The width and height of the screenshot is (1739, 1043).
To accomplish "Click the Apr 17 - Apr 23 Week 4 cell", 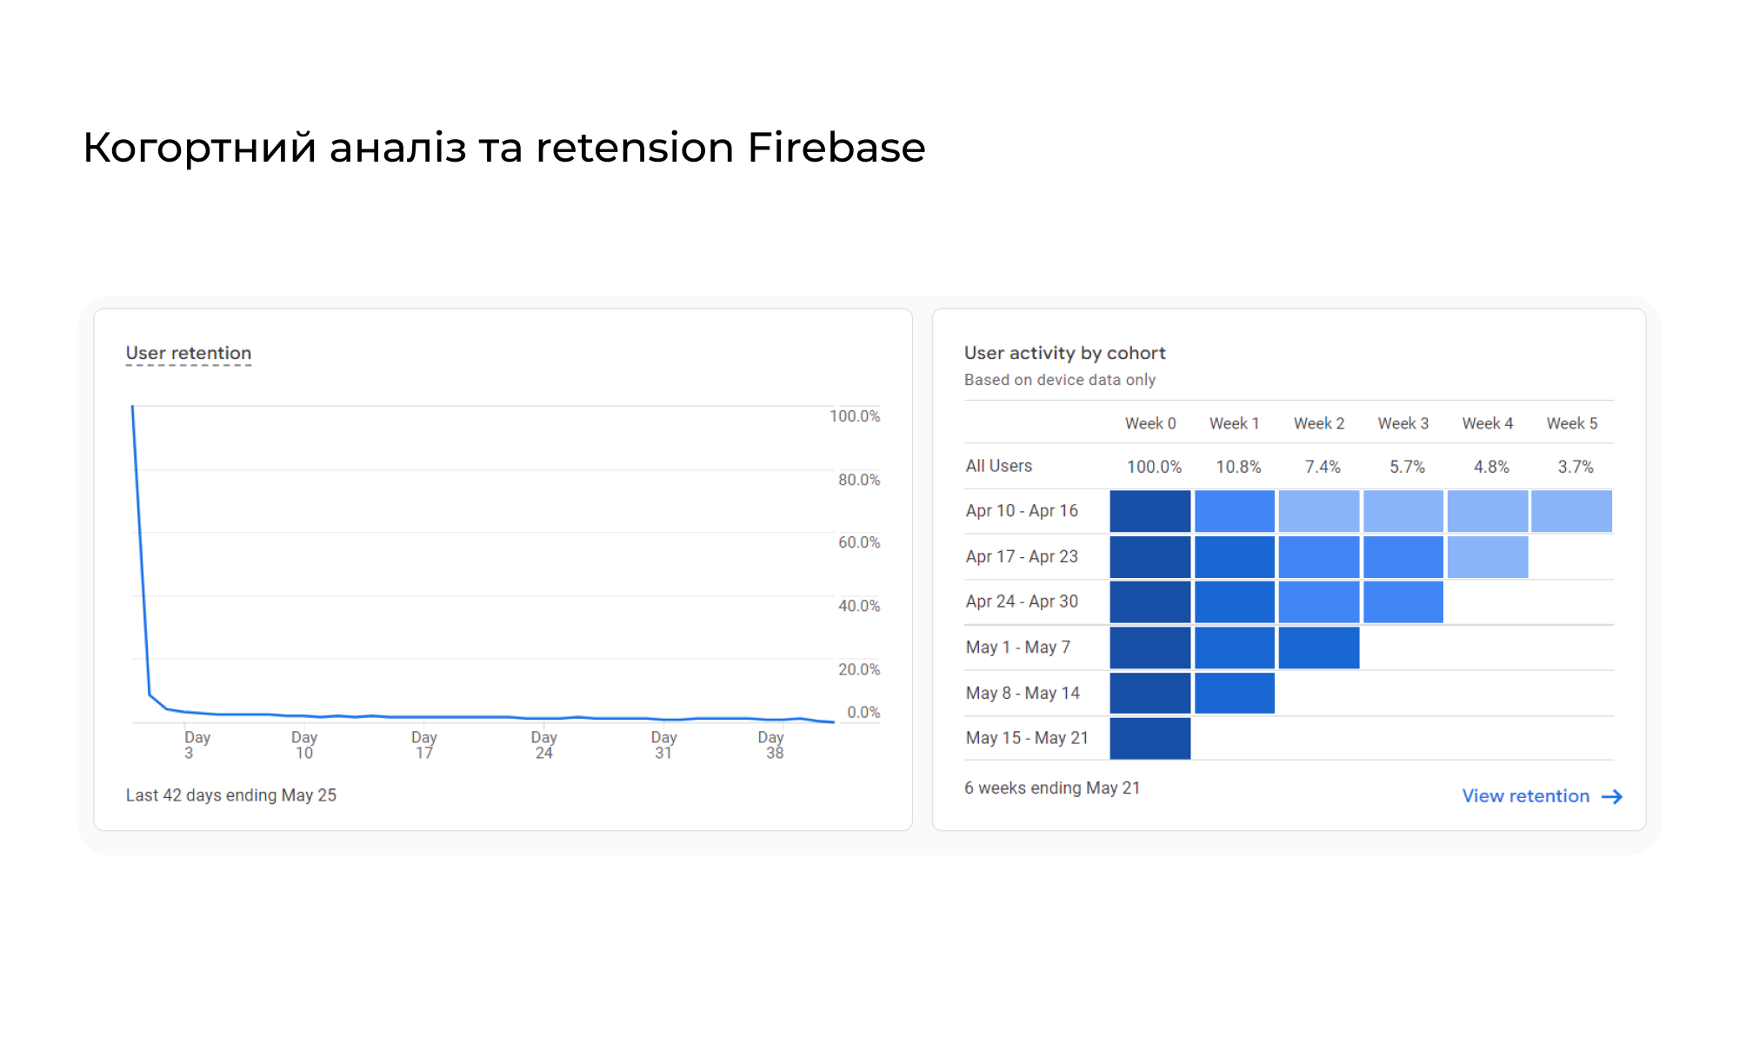I will (x=1488, y=557).
